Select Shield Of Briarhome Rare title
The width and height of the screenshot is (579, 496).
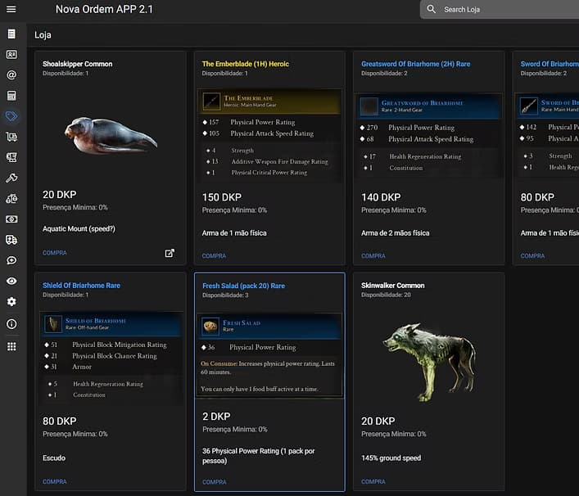click(x=81, y=286)
